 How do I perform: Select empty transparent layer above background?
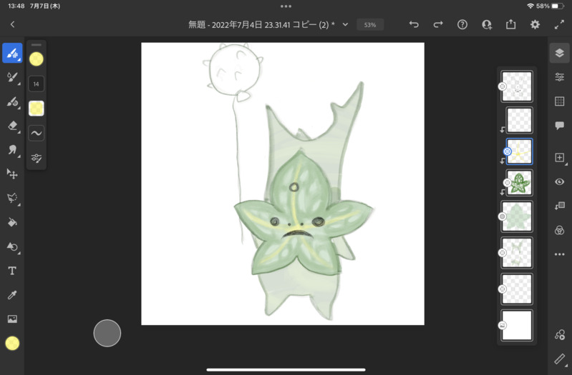coord(517,289)
